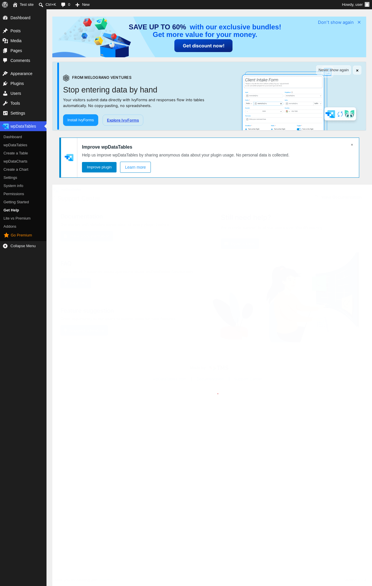Click the Don't show again link

[336, 22]
